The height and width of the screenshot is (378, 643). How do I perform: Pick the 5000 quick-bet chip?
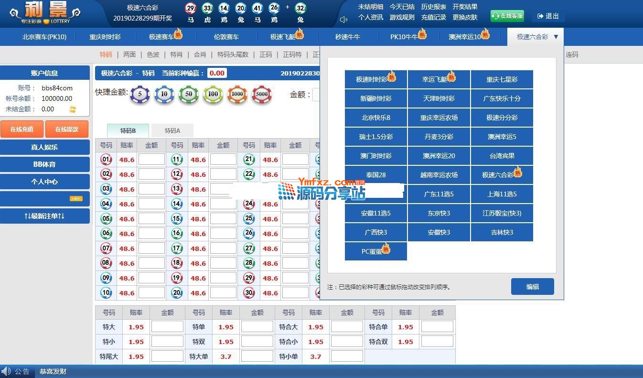[x=262, y=94]
